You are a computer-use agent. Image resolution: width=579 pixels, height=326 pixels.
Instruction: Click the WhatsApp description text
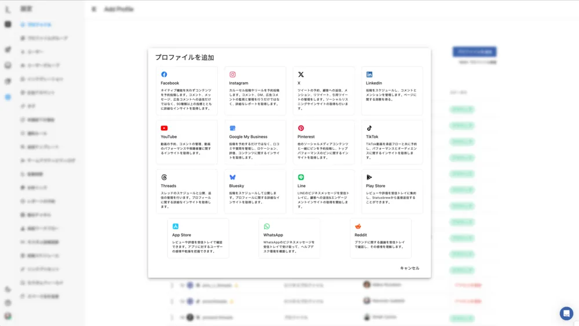tap(289, 247)
